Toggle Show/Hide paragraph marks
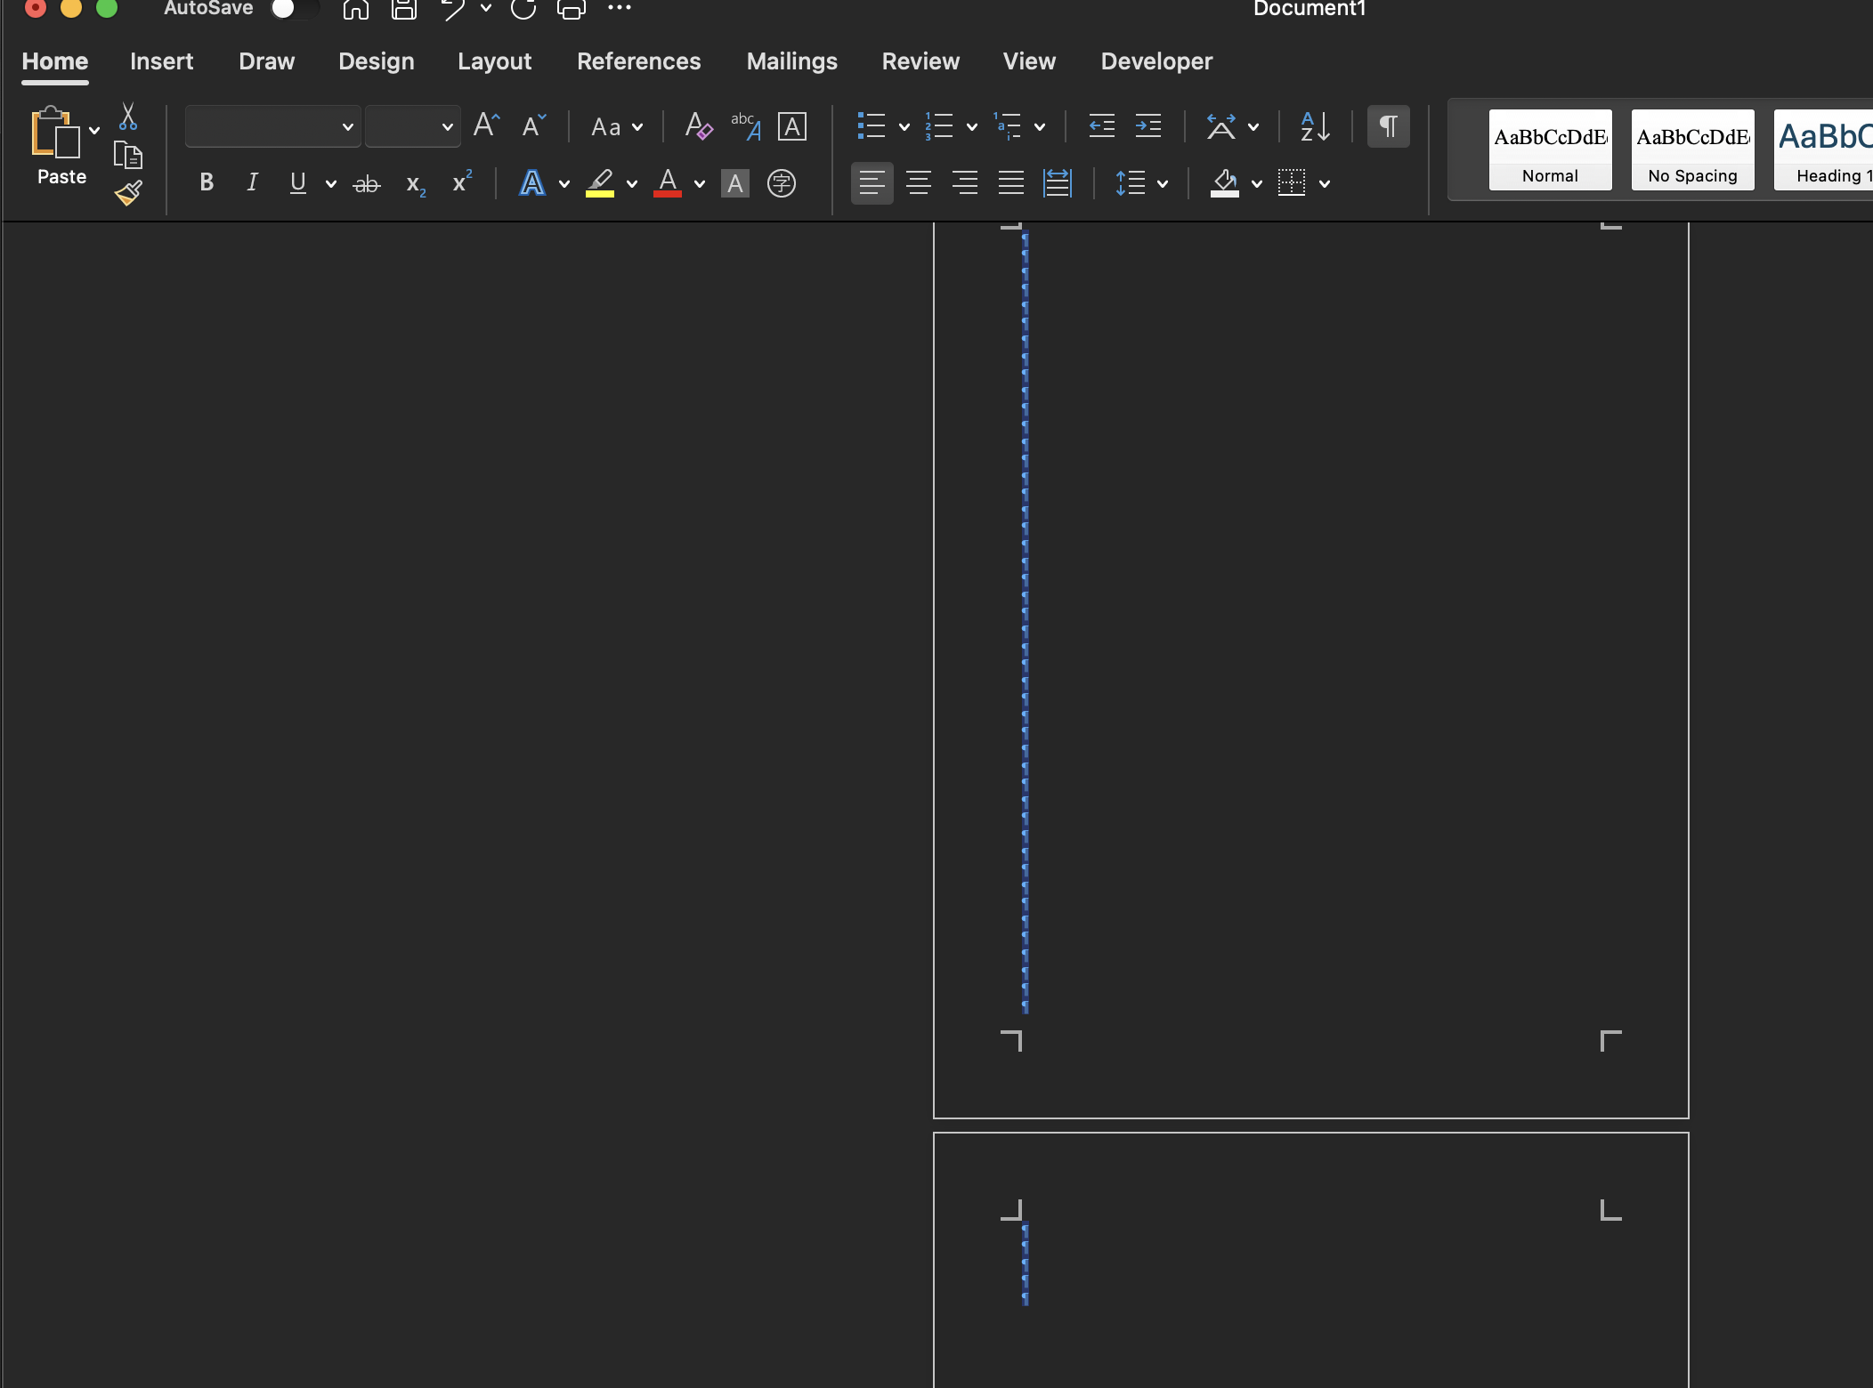 tap(1388, 126)
